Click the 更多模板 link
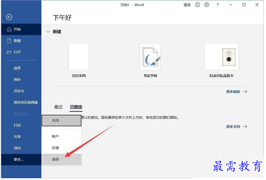Image resolution: width=266 pixels, height=180 pixels. (237, 92)
